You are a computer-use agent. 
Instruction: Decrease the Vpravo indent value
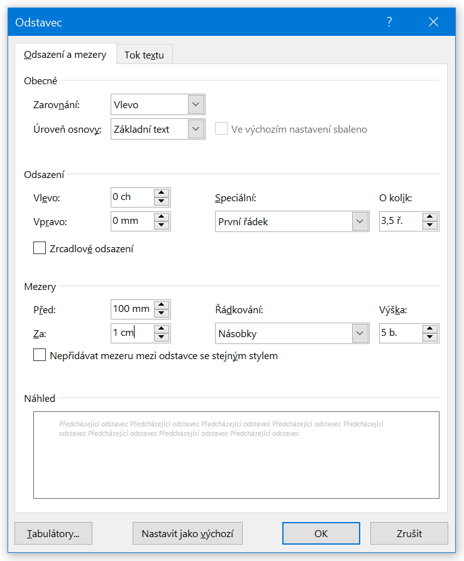tap(162, 225)
